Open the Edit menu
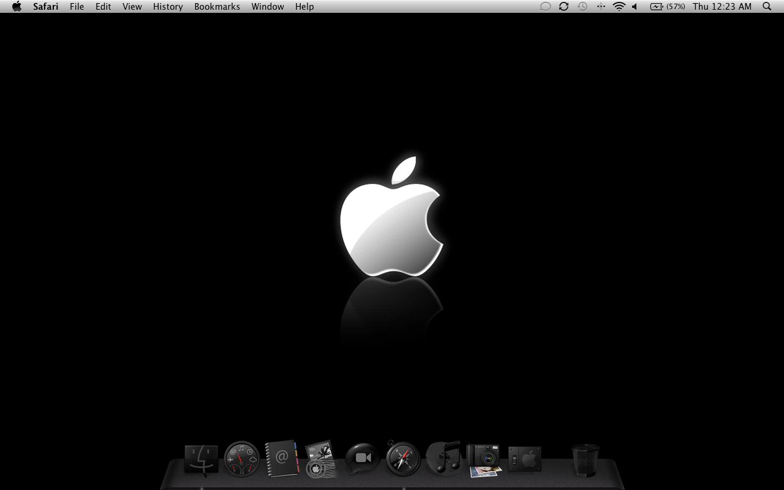 point(103,7)
